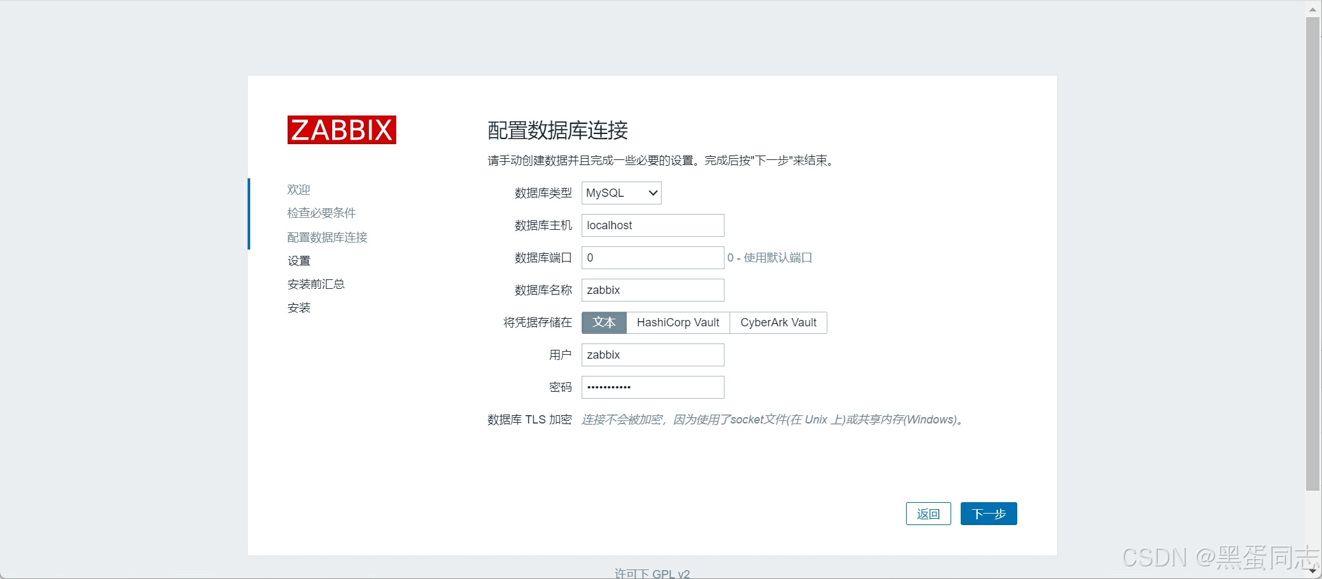Select HashiCorp Vault storage option
The image size is (1322, 579).
(x=678, y=323)
